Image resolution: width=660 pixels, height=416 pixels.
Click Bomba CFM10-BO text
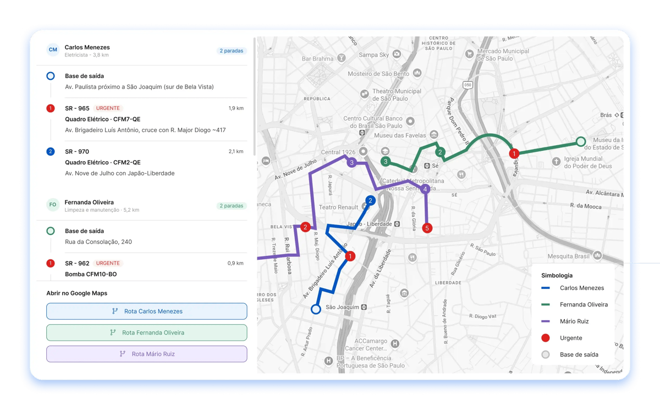pyautogui.click(x=91, y=274)
